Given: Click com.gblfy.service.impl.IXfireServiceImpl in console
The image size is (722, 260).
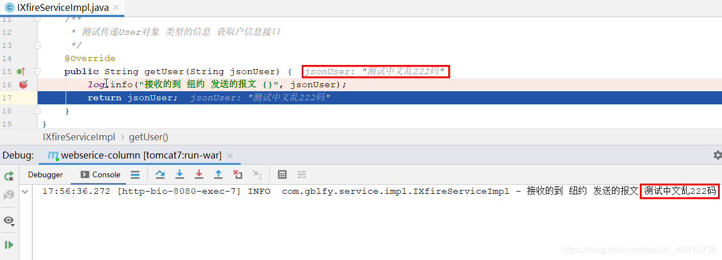Looking at the screenshot, I should coord(395,192).
